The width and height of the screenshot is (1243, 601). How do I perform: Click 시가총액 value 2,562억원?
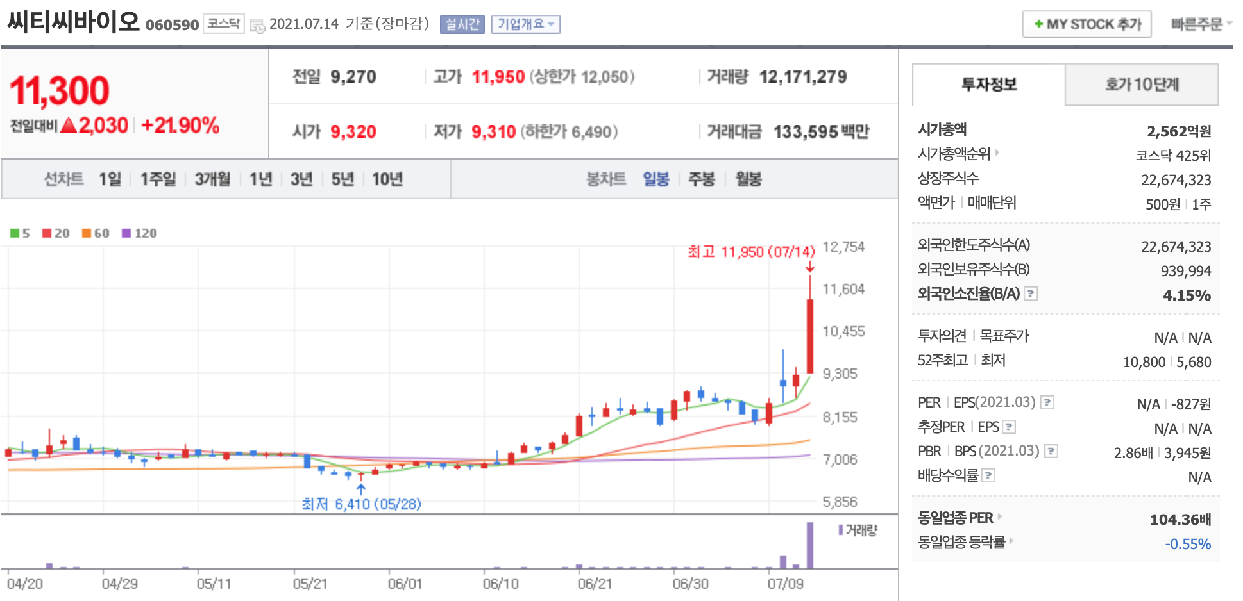coord(1179,131)
